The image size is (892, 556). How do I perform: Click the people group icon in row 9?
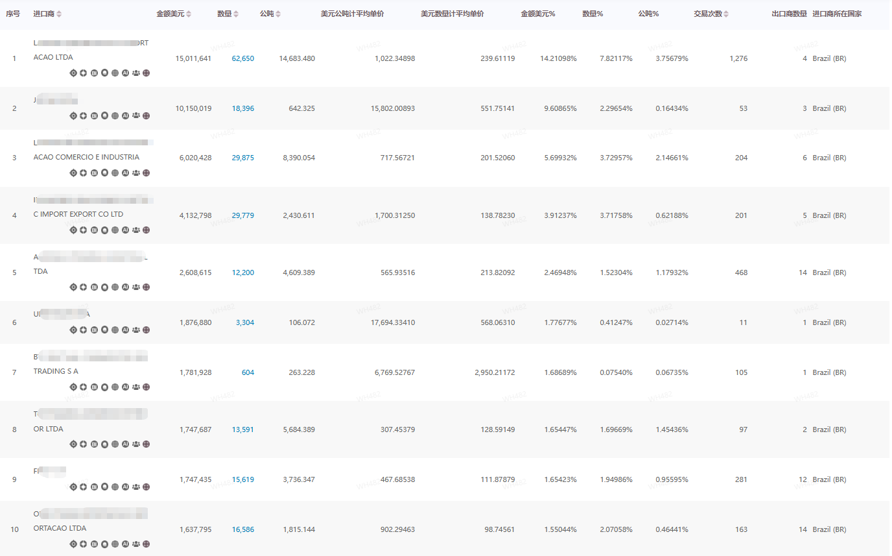tap(135, 487)
